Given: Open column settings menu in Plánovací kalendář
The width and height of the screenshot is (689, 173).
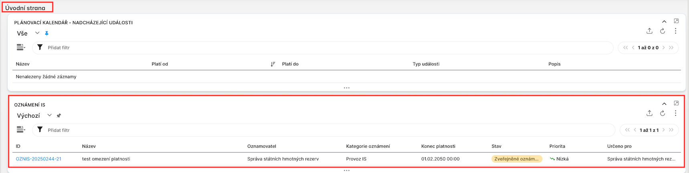Looking at the screenshot, I should [x=21, y=47].
